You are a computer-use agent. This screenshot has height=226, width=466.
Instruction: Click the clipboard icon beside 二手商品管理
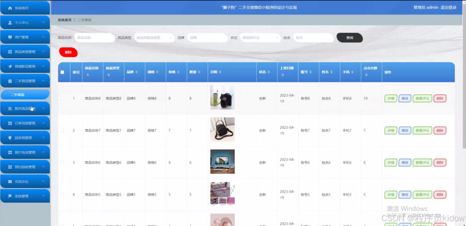pyautogui.click(x=10, y=81)
